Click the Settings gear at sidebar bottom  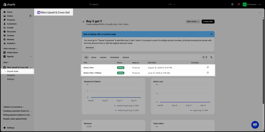(5, 128)
